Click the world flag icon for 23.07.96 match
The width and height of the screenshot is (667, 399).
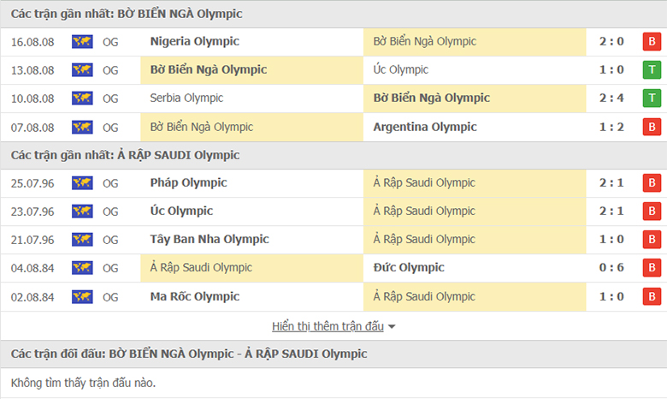[x=82, y=211]
